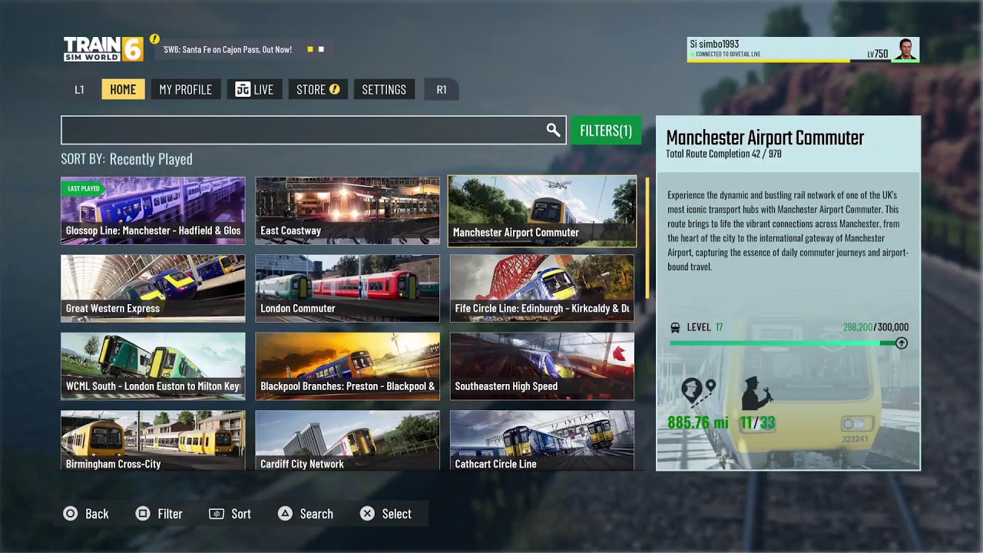983x553 pixels.
Task: Click the Dovetail Live logo icon
Action: (x=242, y=90)
